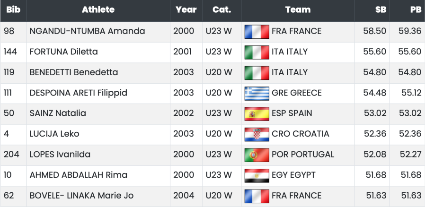The width and height of the screenshot is (426, 207).
Task: Click the Egypt flag icon
Action: coord(257,175)
